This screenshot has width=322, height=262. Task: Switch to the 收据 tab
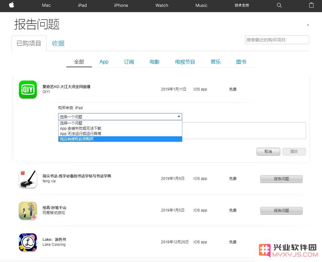(x=58, y=43)
